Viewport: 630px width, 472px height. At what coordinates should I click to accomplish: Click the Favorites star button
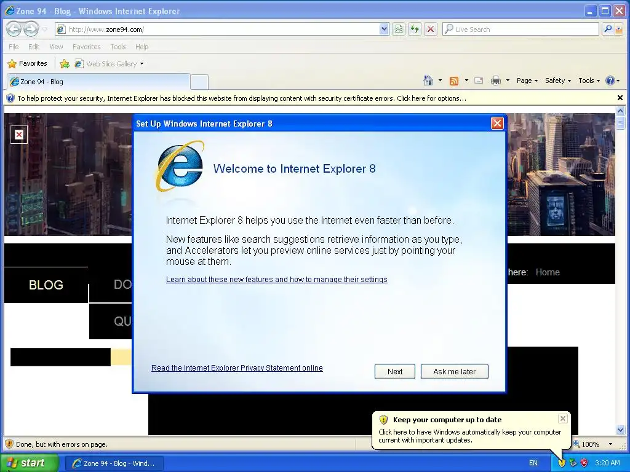point(27,63)
